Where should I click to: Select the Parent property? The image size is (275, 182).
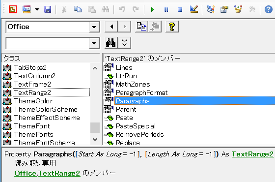coord(126,109)
